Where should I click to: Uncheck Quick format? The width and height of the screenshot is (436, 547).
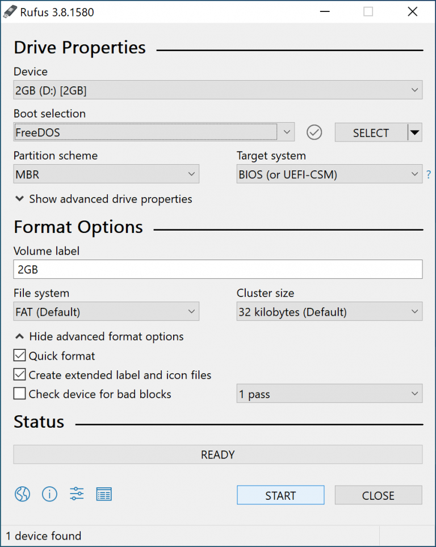[x=19, y=355]
